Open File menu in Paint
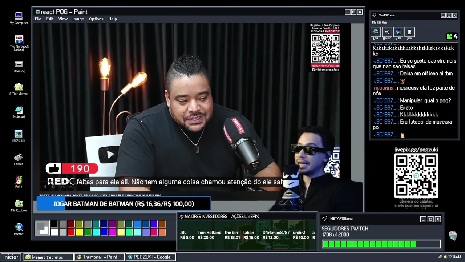Image resolution: width=465 pixels, height=262 pixels. tap(38, 19)
